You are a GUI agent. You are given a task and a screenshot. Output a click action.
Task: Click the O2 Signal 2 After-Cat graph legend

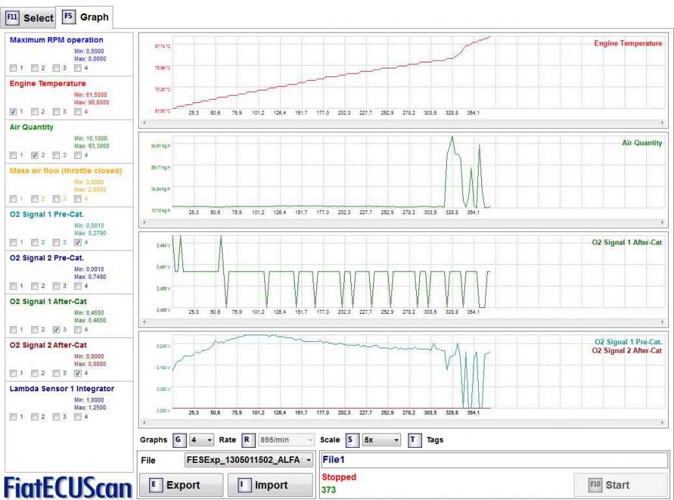[x=627, y=350]
